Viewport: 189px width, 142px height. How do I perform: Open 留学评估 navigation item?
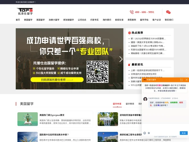click(144, 20)
